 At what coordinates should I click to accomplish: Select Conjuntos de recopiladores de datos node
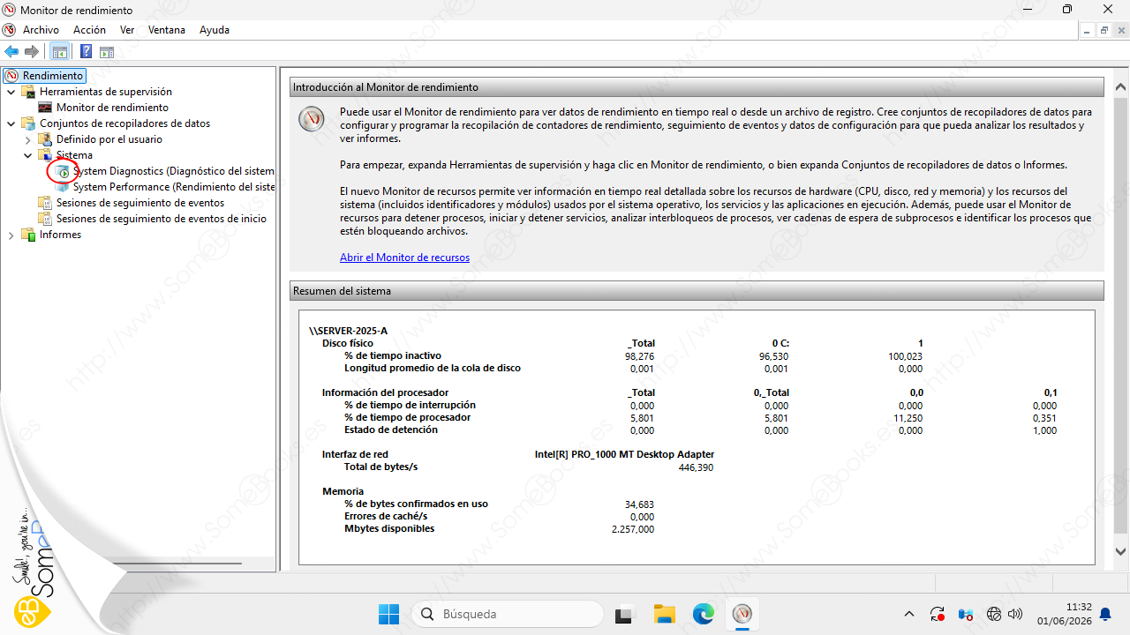pyautogui.click(x=124, y=123)
